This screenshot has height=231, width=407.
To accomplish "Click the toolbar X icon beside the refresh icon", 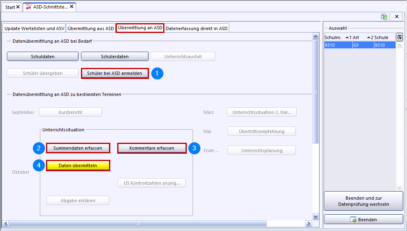I will click(x=396, y=17).
